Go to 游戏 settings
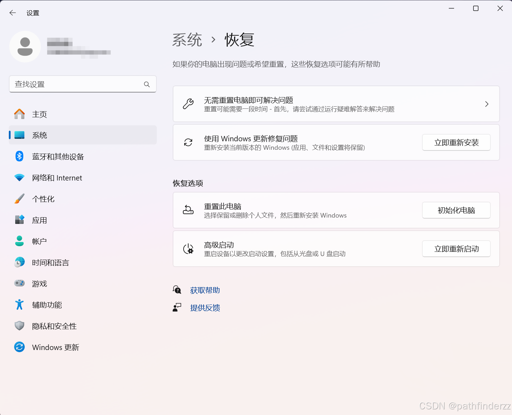This screenshot has height=415, width=512. [83, 284]
